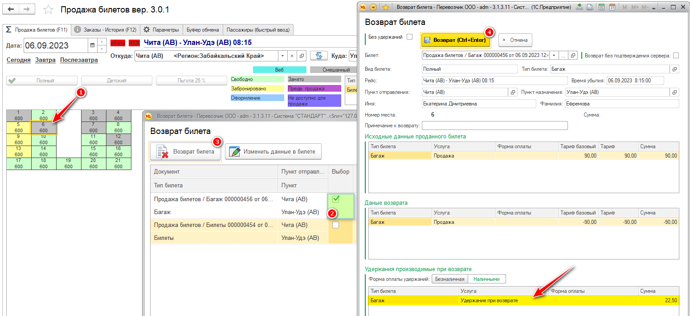Switch to Заказы - История tab
Screen dimensions: 690x316
105,30
